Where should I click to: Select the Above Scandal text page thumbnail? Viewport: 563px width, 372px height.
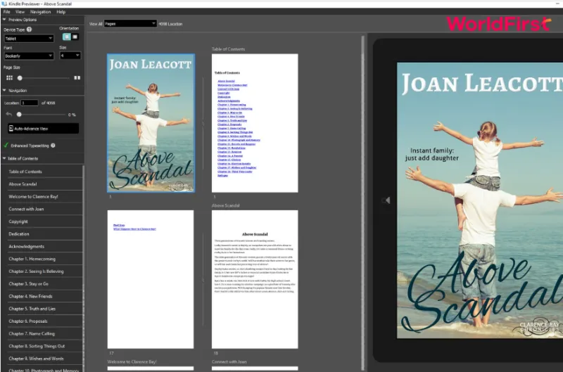[x=255, y=279]
